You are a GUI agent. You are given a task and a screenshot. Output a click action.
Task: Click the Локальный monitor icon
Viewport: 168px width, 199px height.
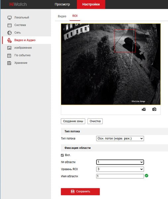pos(10,18)
